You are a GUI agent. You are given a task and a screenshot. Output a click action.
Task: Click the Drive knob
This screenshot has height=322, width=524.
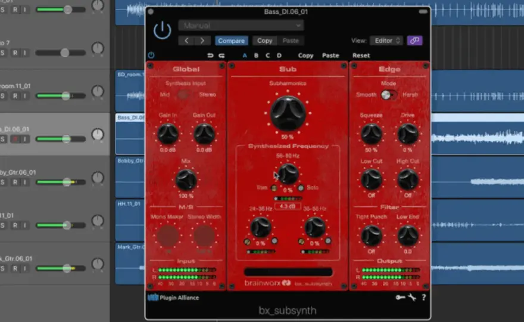pyautogui.click(x=407, y=134)
